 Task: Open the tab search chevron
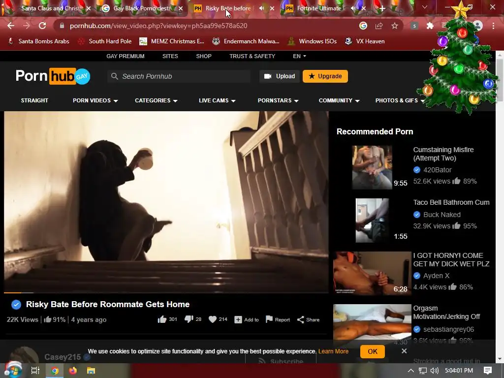[x=425, y=7]
